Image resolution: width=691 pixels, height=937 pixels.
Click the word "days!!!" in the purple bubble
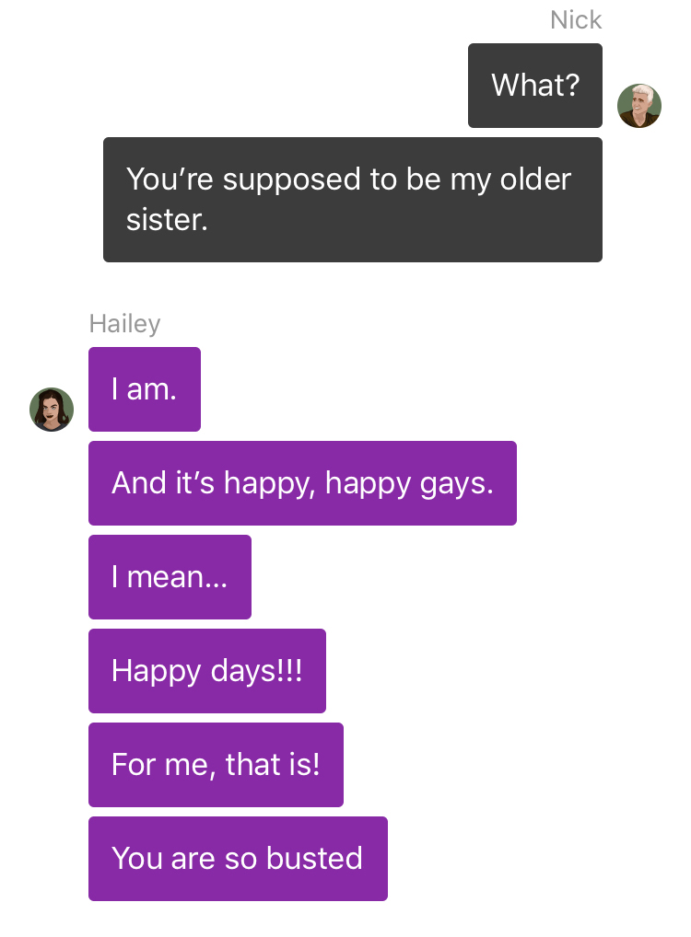click(257, 671)
